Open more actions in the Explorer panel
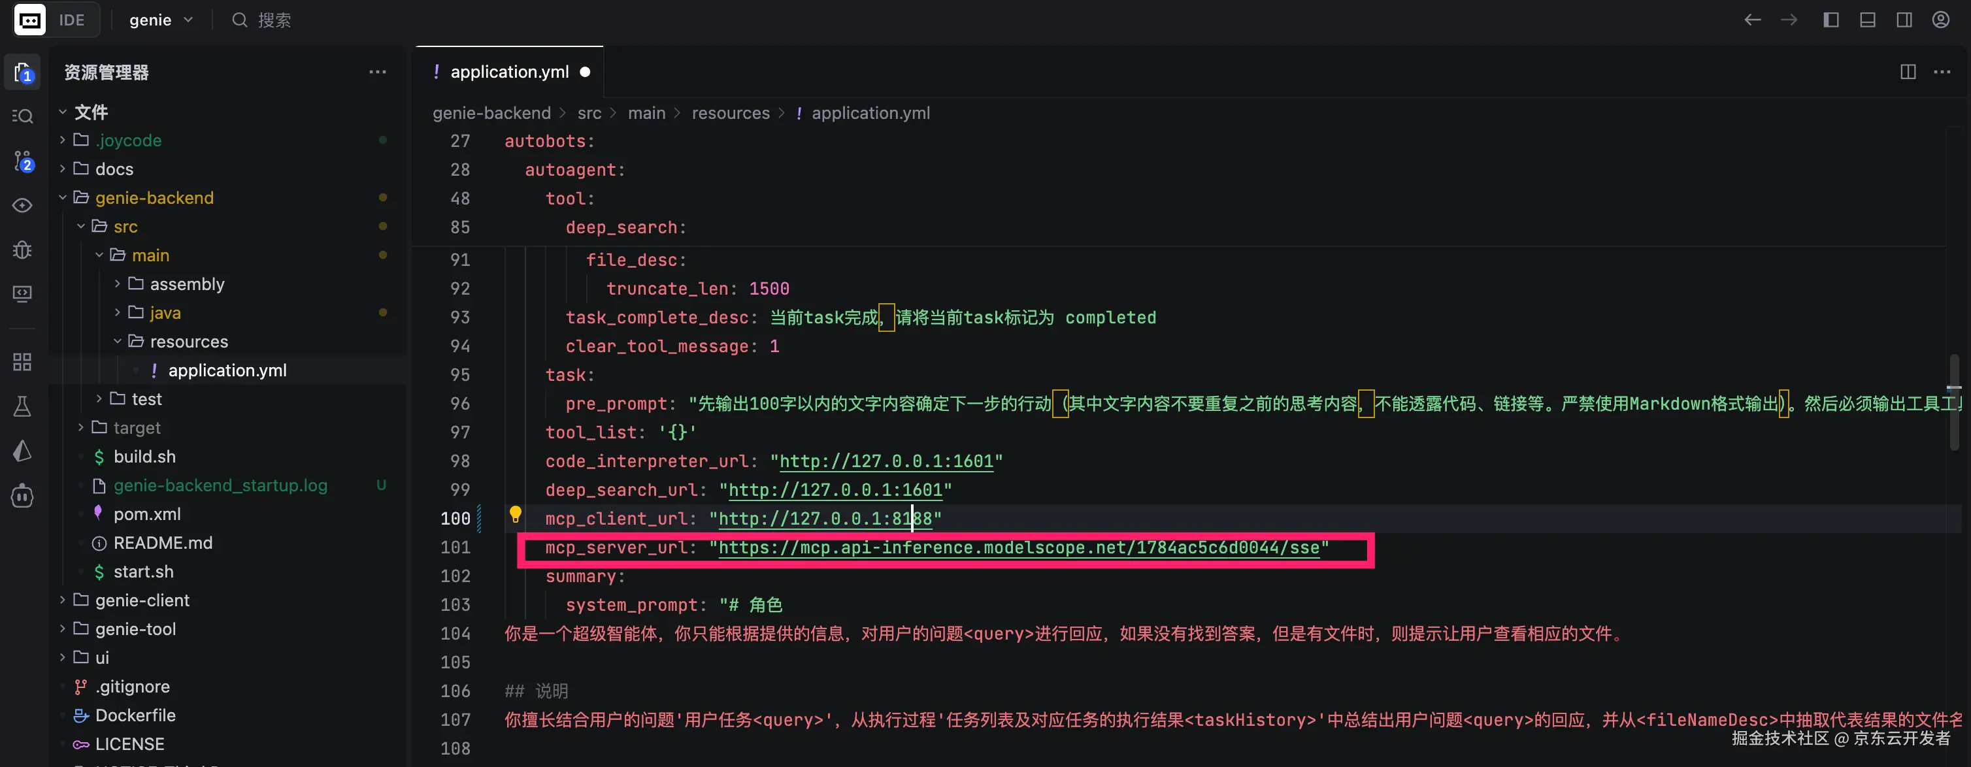This screenshot has width=1971, height=767. click(377, 71)
